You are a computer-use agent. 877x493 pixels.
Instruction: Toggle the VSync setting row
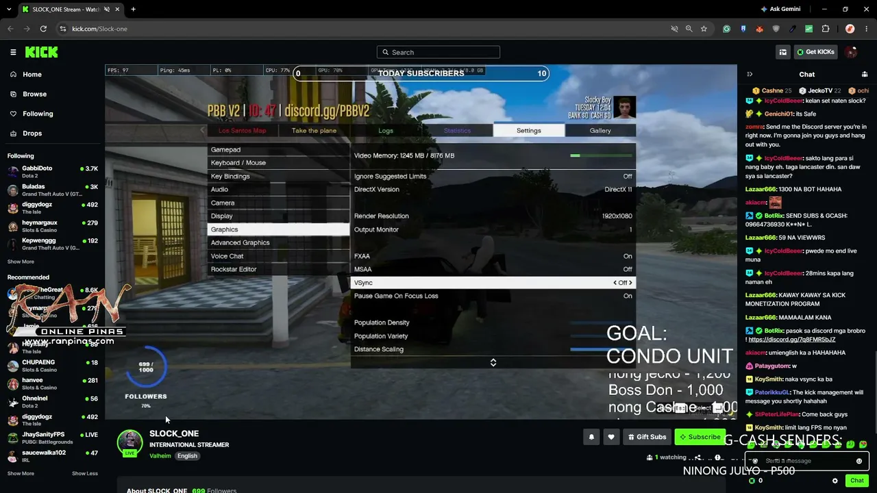[x=493, y=283]
